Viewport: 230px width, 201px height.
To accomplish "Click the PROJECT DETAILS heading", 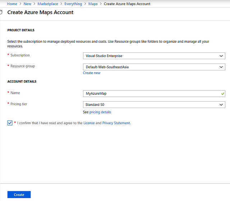I will pos(21,30).
